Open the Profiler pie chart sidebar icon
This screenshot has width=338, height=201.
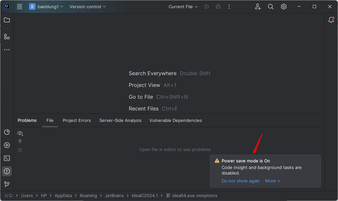7,132
